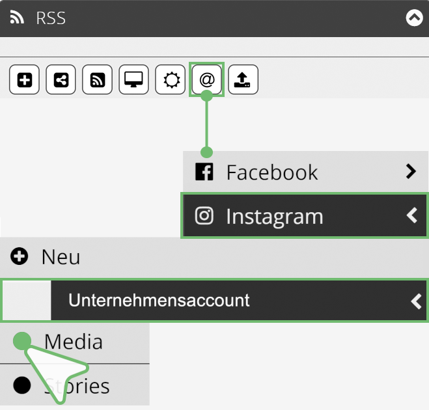Viewport: 429px width, 410px height.
Task: Click the Facebook logo icon
Action: (x=204, y=172)
